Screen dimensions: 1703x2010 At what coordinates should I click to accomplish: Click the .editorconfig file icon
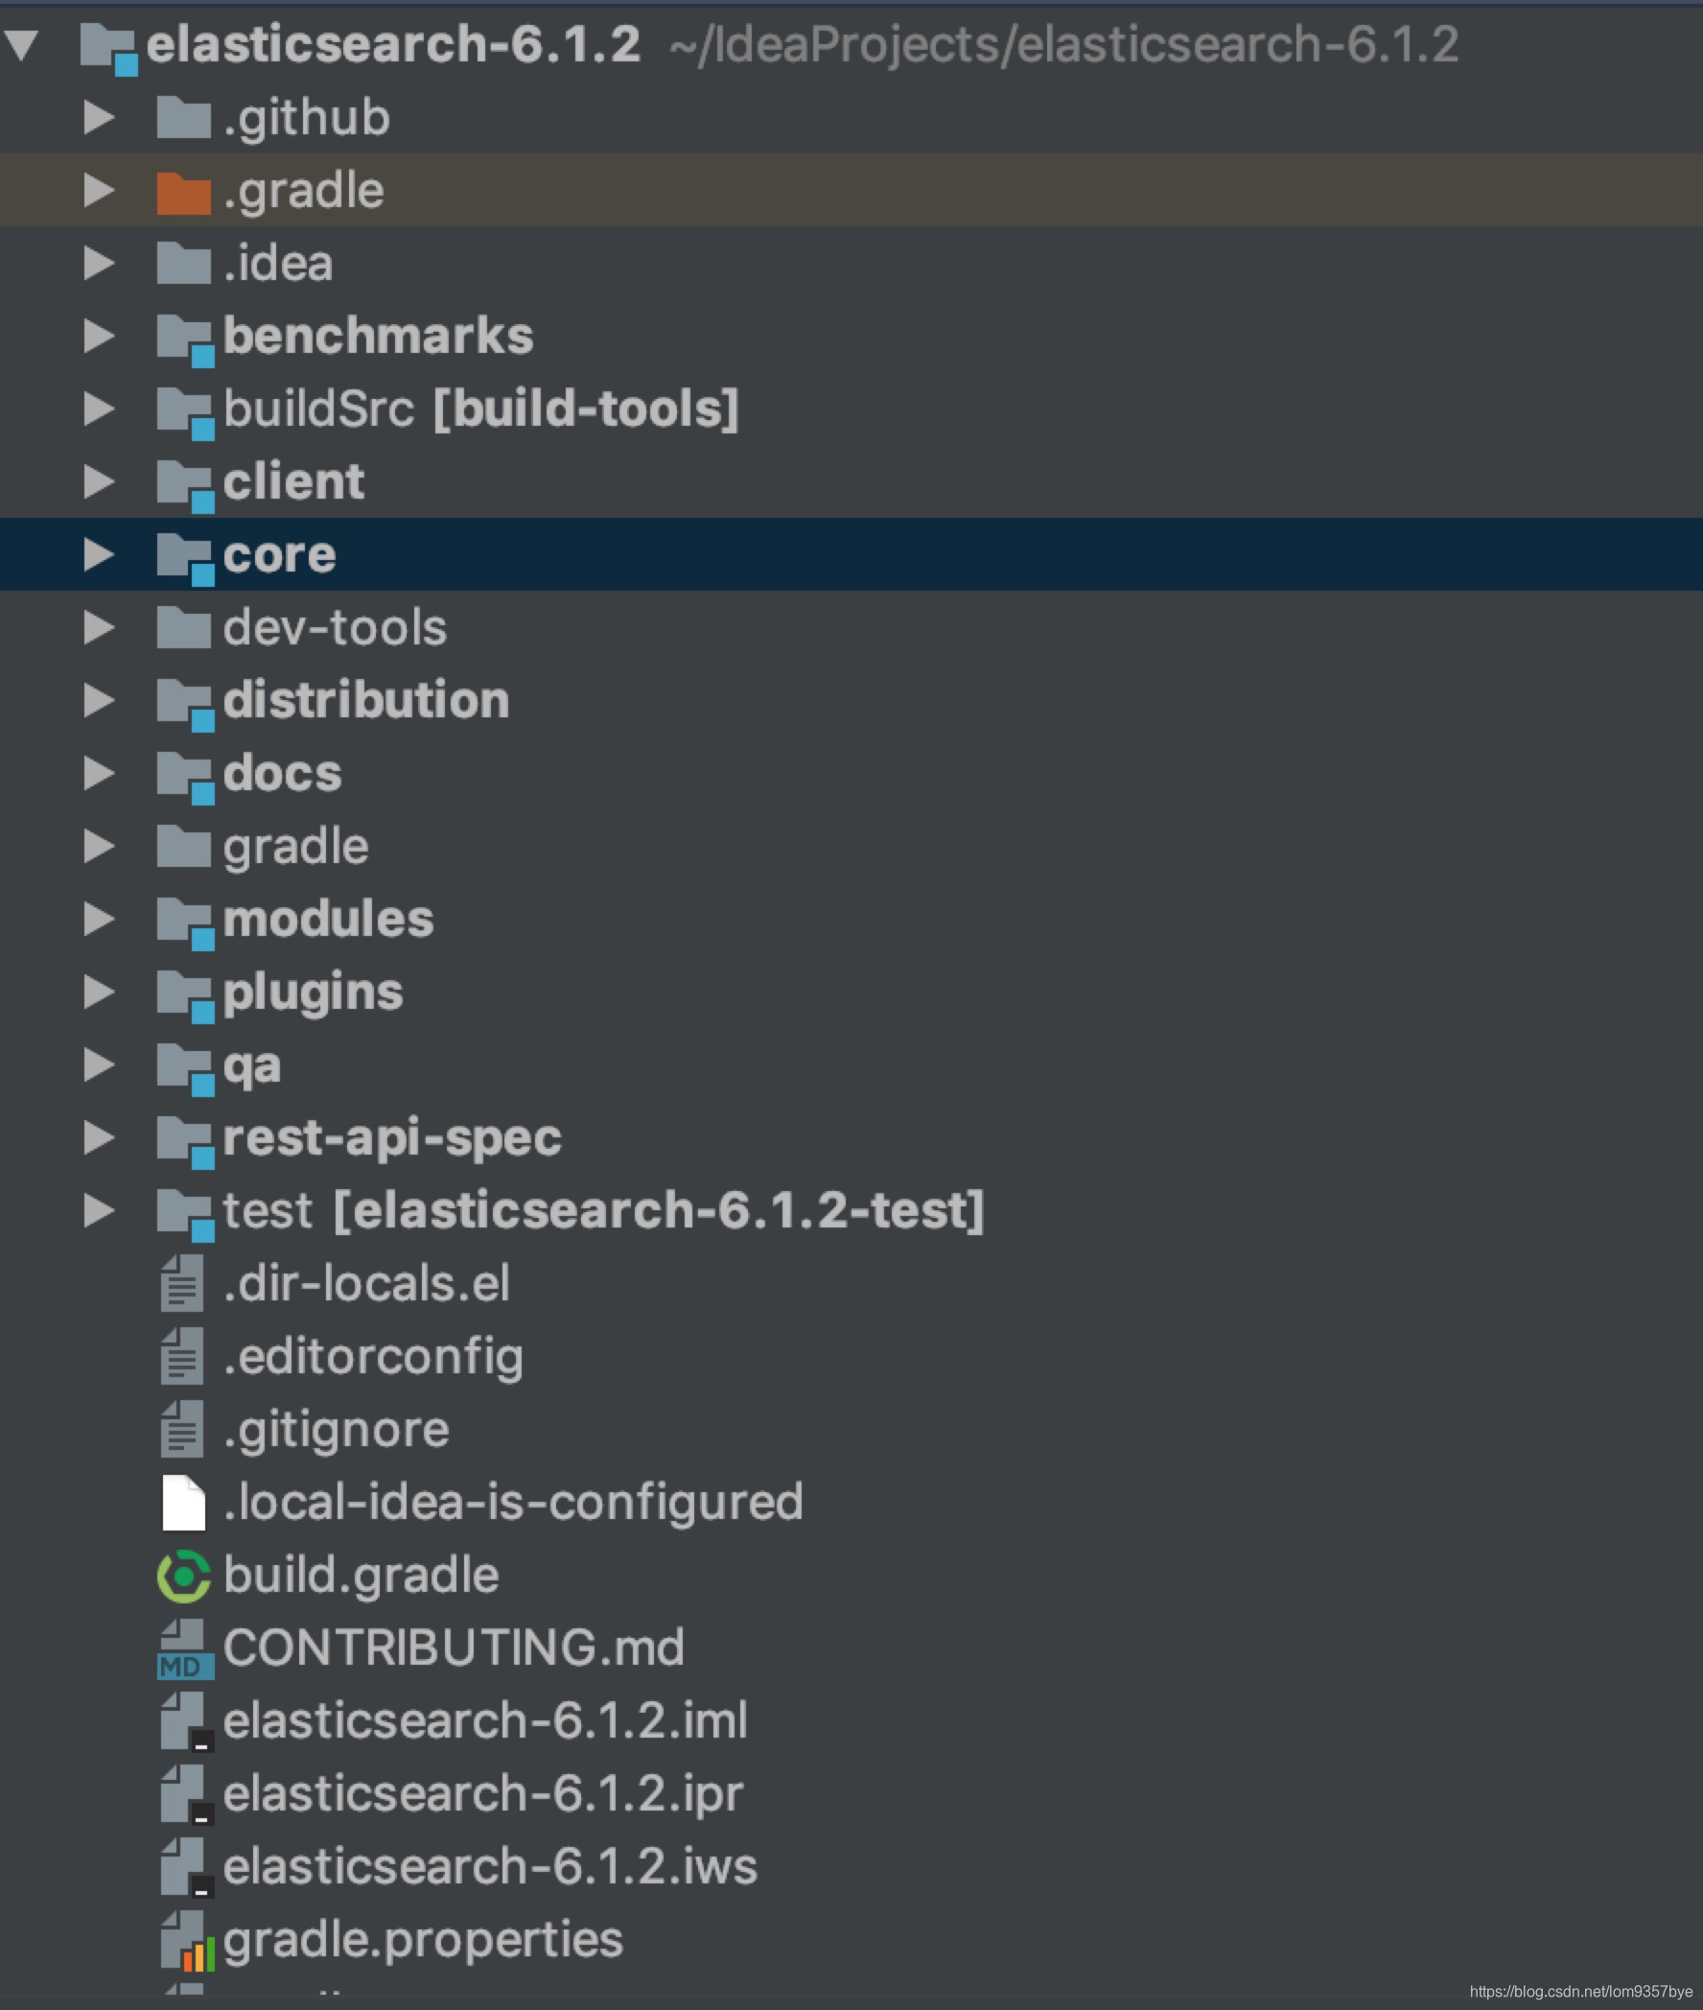(182, 1355)
